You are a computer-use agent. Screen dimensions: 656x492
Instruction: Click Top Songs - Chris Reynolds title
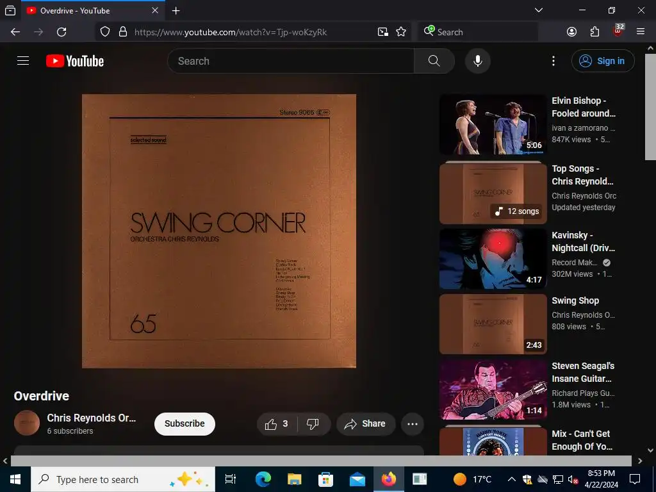pyautogui.click(x=582, y=175)
